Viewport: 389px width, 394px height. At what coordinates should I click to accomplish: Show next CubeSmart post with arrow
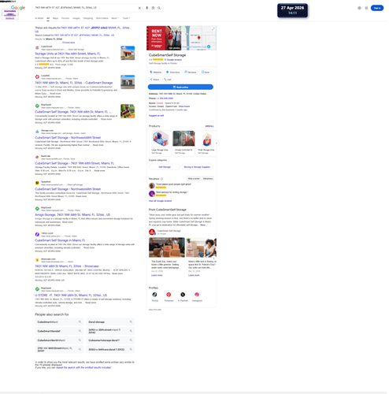click(x=213, y=258)
